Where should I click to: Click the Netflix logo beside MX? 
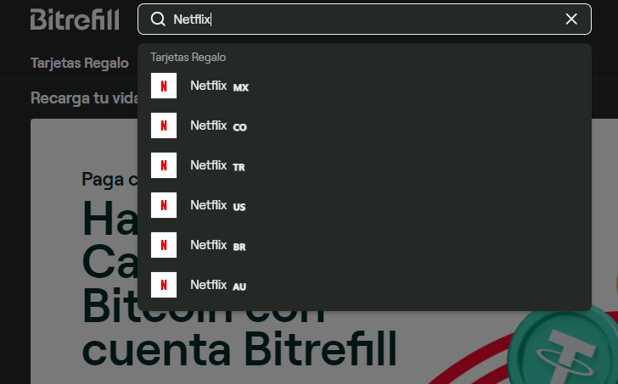point(164,86)
